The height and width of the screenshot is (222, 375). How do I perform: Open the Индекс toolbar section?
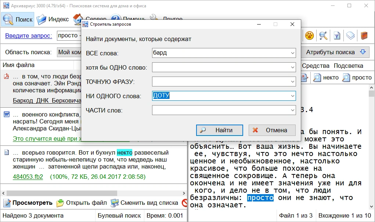53,19
